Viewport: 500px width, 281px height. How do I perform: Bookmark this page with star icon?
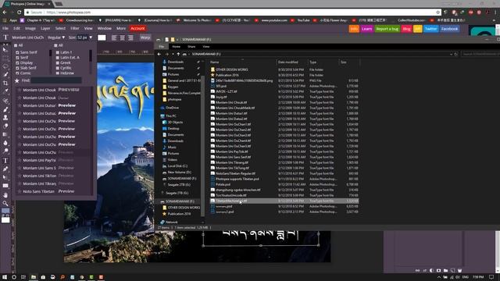click(x=437, y=12)
